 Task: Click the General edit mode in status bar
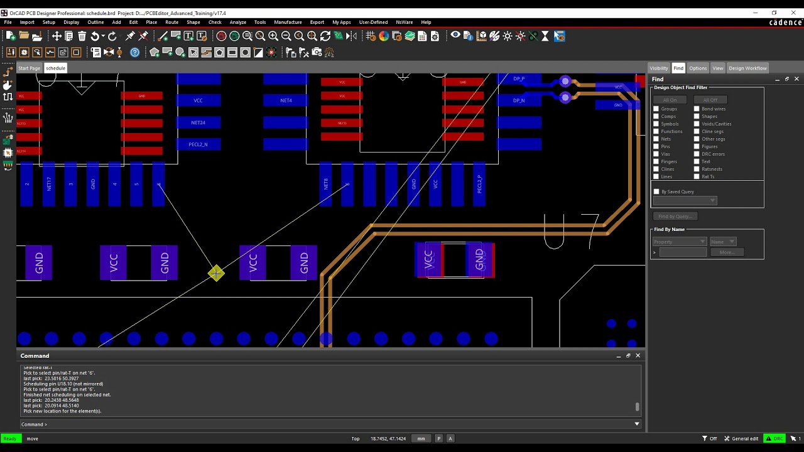pos(741,438)
